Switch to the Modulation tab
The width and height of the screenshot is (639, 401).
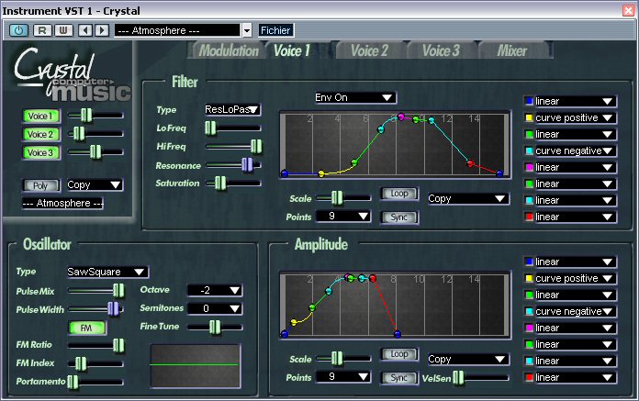228,50
